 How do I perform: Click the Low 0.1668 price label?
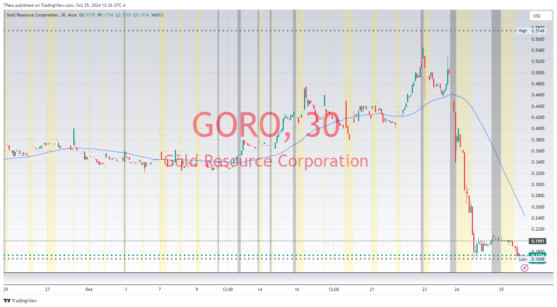532,259
